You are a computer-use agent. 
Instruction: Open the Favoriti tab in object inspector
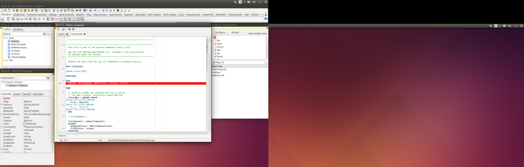(x=27, y=94)
